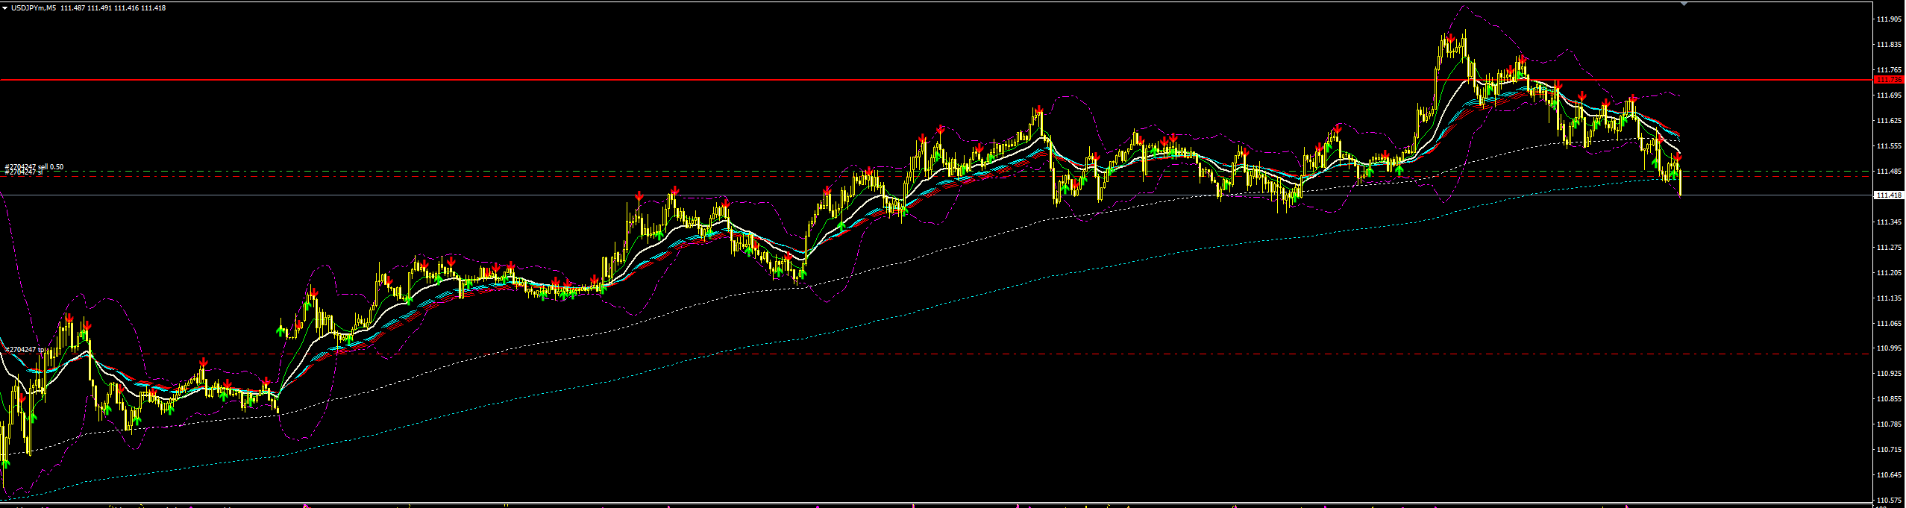
Task: Click the 110.925 price scale value
Action: pos(1888,374)
